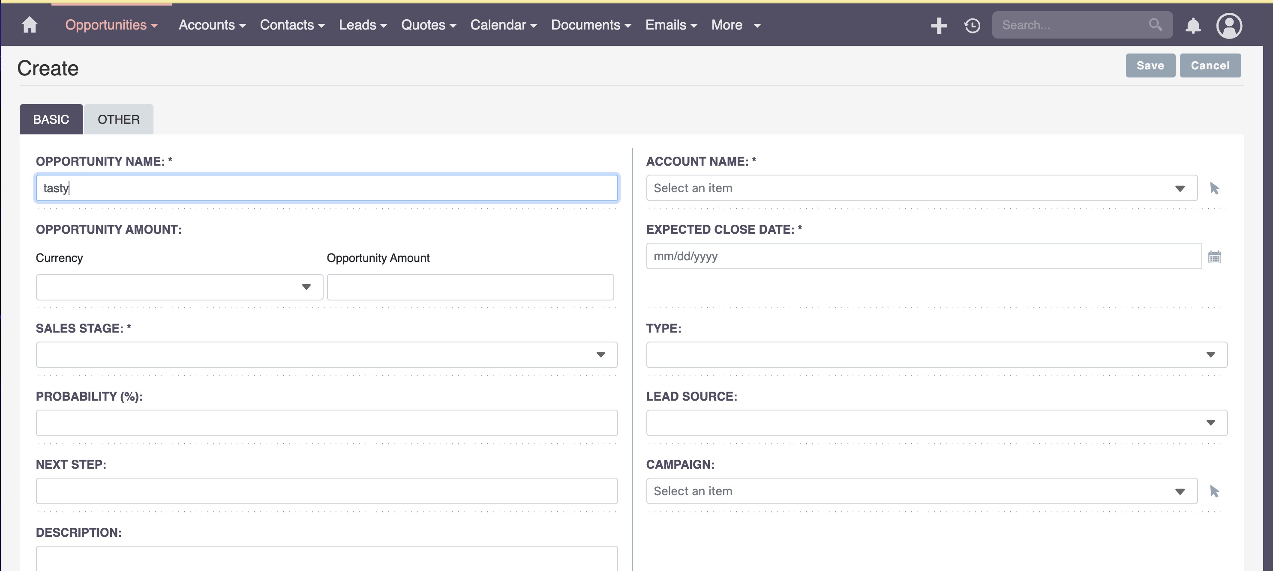Open the Expected Close Date calendar picker
The width and height of the screenshot is (1273, 571).
[x=1215, y=257]
